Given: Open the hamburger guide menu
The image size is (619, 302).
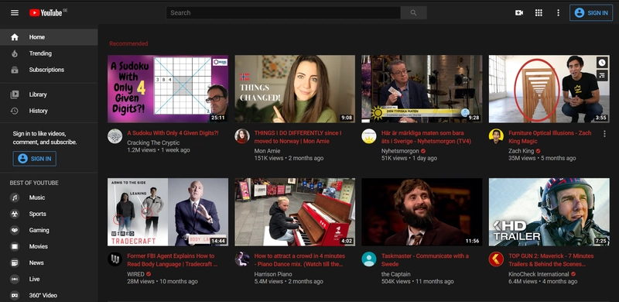Looking at the screenshot, I should point(15,12).
